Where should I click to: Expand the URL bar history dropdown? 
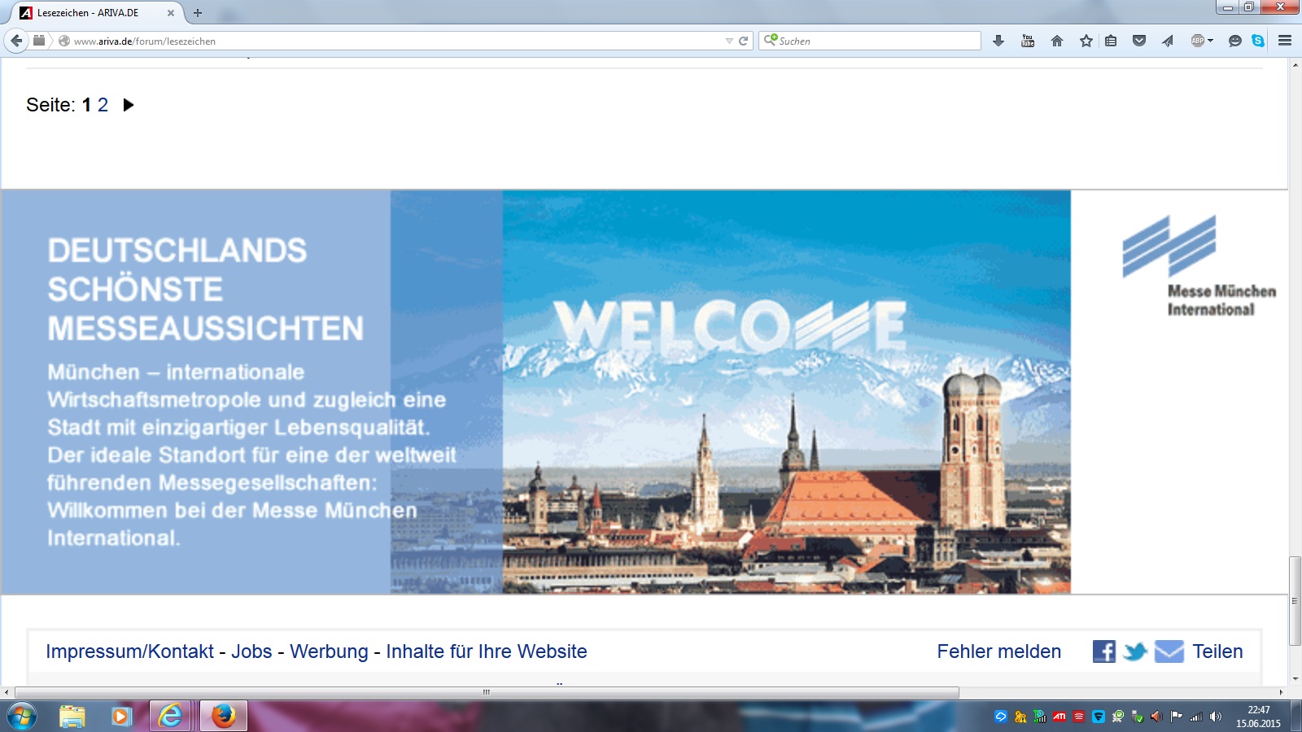coord(729,41)
